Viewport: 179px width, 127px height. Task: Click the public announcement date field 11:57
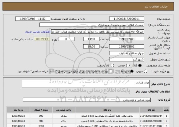click(33, 19)
